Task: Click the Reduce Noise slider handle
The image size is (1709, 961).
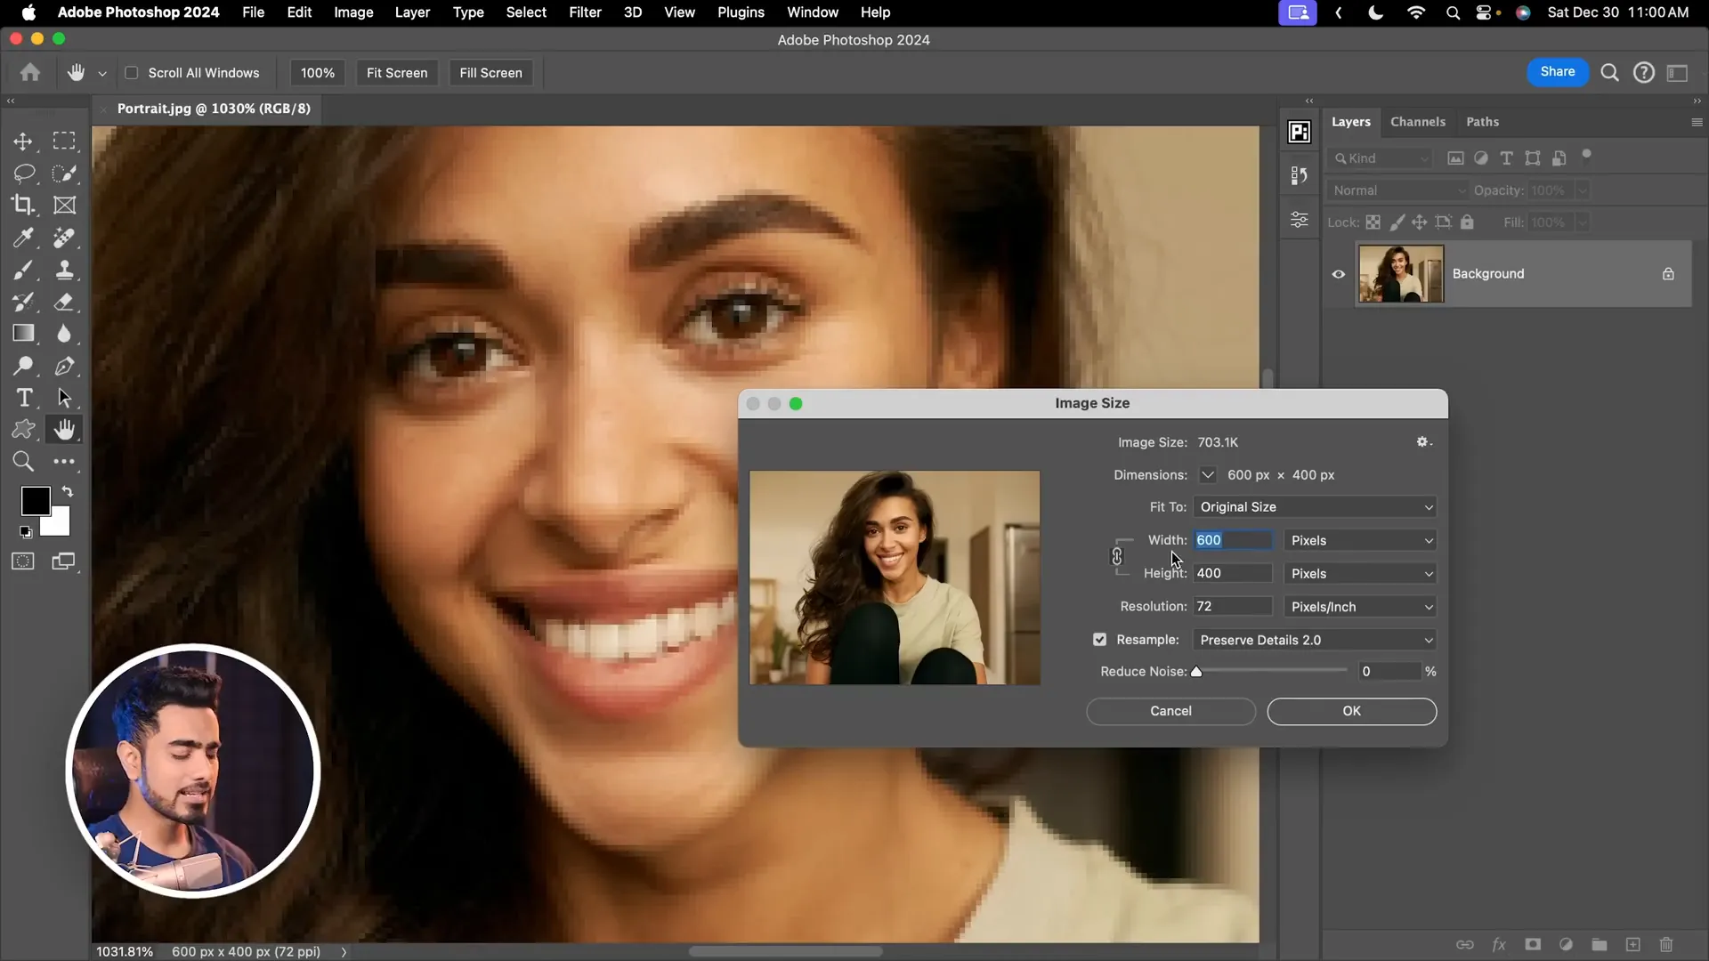Action: (x=1196, y=672)
